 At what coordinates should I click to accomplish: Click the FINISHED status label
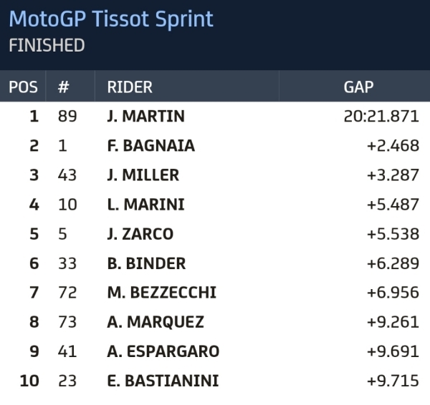47,46
